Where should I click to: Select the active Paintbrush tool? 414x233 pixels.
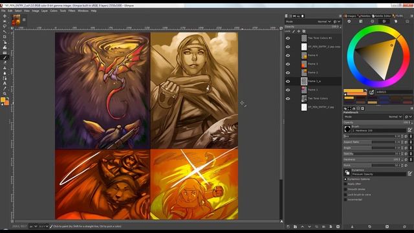(x=5, y=58)
